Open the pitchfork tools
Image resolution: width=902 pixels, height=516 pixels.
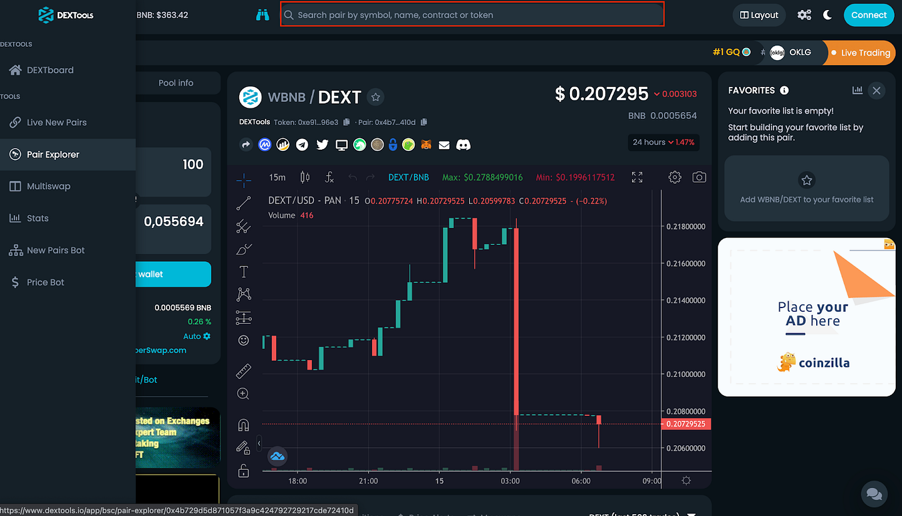(x=244, y=227)
